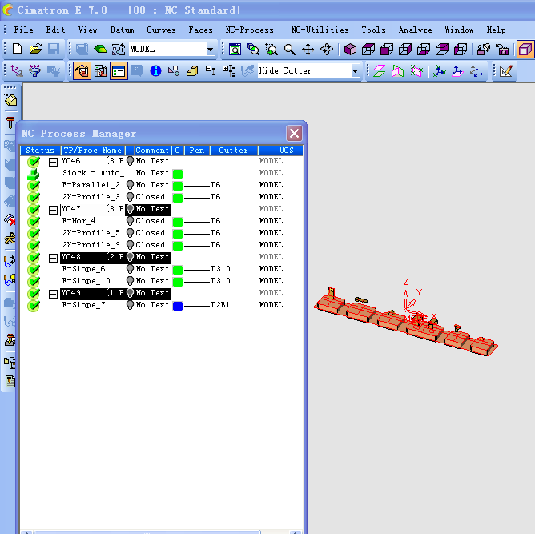Viewport: 535px width, 534px height.
Task: Click the UCS column header
Action: [280, 151]
